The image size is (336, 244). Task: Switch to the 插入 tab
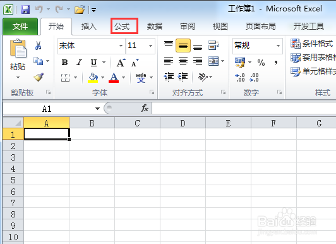tap(88, 27)
